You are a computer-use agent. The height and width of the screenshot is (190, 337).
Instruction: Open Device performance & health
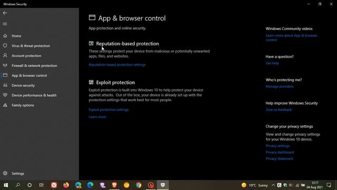point(34,96)
